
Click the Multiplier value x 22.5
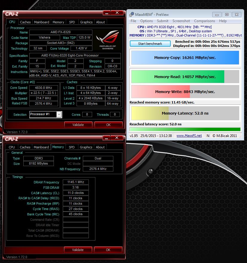click(44, 93)
